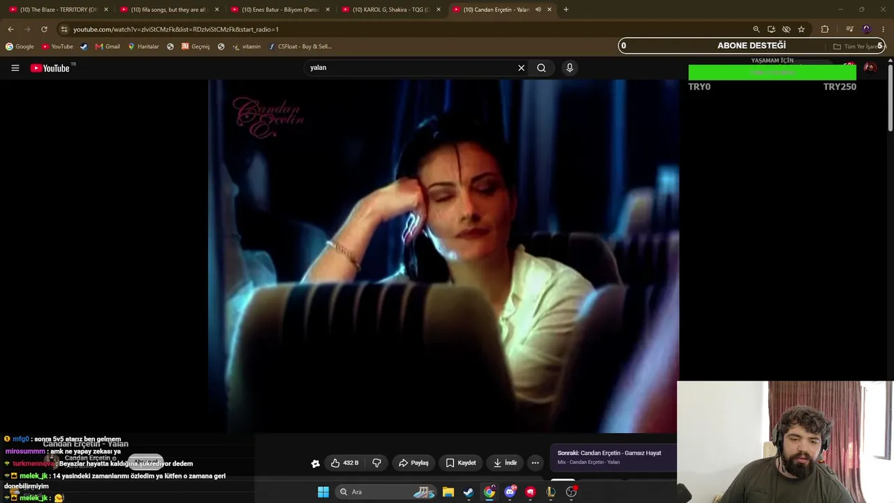
Task: Open the media controls music-note button
Action: pos(849,29)
